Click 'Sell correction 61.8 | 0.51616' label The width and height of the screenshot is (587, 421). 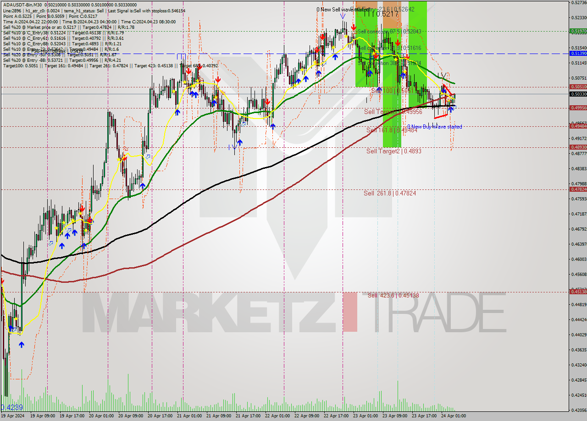coord(389,48)
